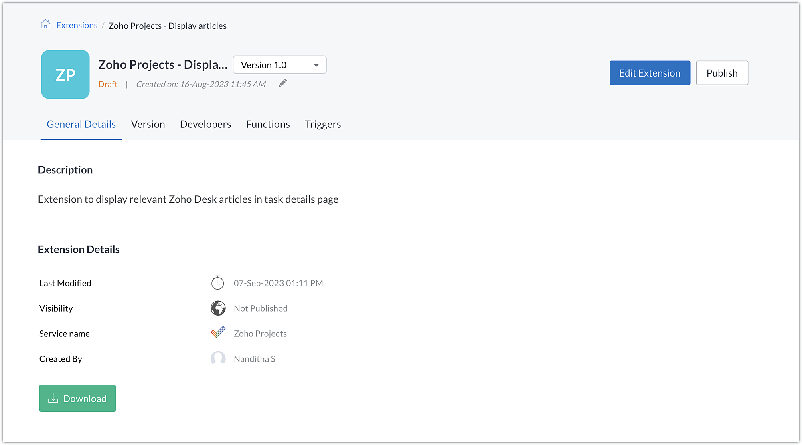Select the General Details tab

point(81,124)
